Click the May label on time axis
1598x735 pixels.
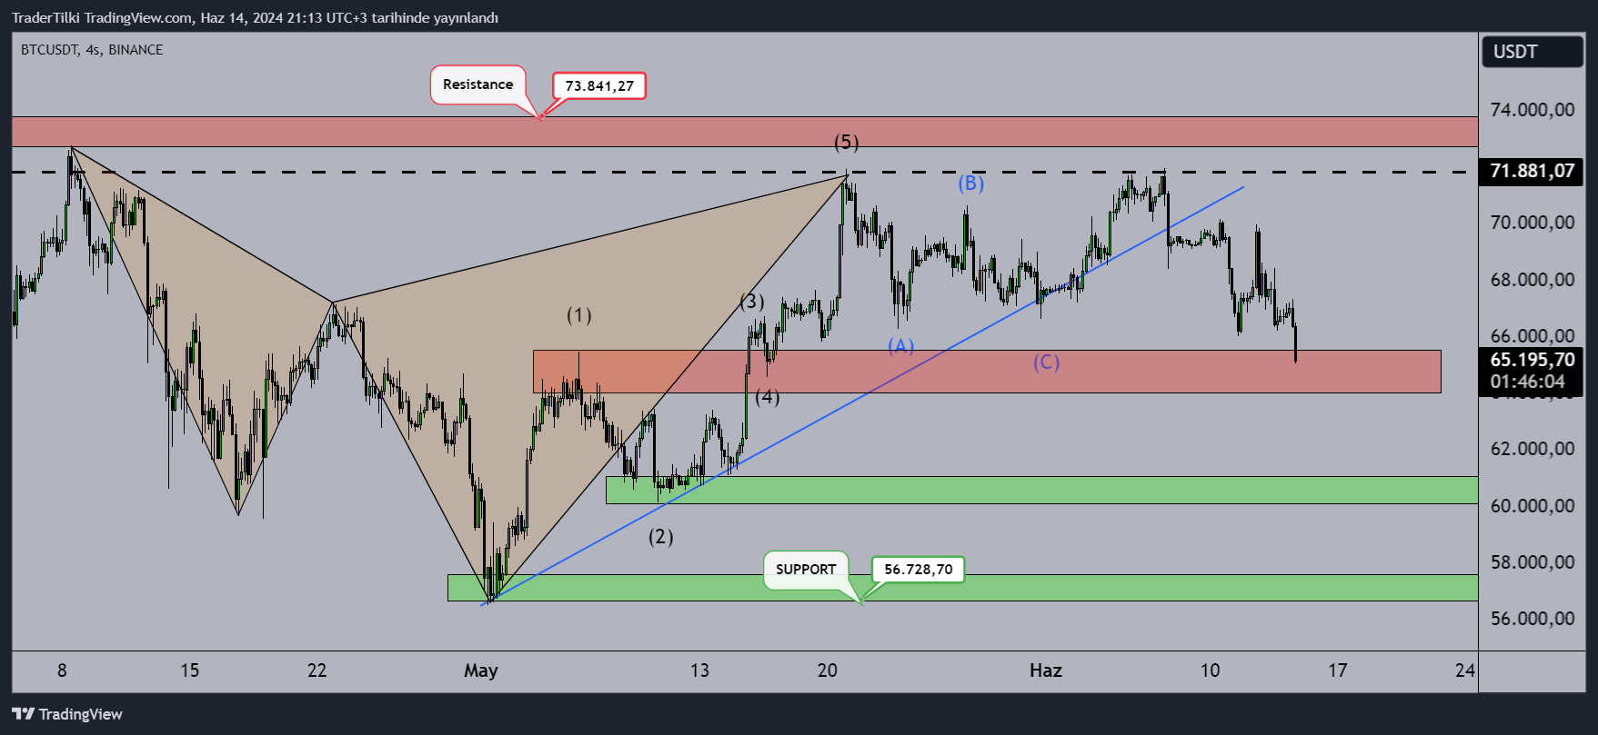(x=481, y=671)
